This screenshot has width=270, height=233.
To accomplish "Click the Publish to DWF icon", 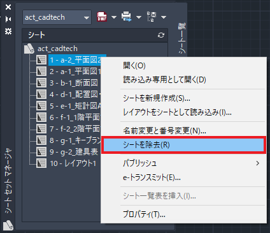I will 102,17.
